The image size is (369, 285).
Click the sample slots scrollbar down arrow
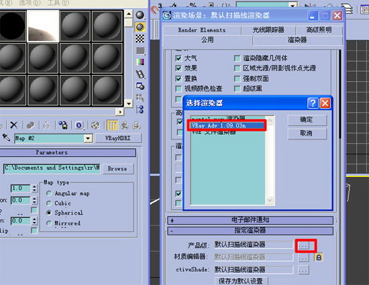tap(129, 103)
